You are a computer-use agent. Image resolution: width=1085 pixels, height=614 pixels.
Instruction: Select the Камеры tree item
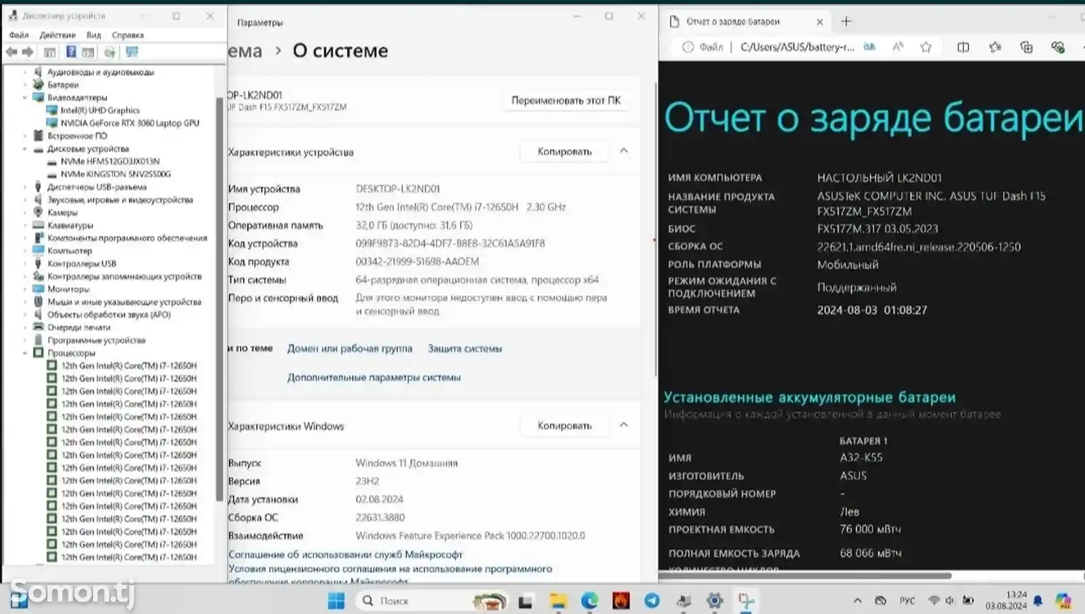click(x=62, y=213)
